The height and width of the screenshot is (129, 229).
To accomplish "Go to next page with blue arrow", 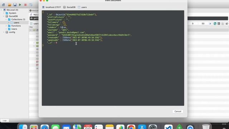I will (210, 24).
